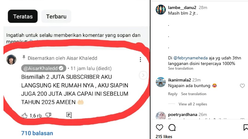Image resolution: width=248 pixels, height=139 pixels.
Task: Open the three-dot menu on pinned comment
Action: (x=140, y=60)
